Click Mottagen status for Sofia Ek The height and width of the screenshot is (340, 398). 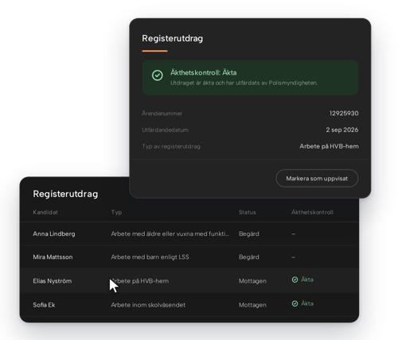click(x=252, y=305)
